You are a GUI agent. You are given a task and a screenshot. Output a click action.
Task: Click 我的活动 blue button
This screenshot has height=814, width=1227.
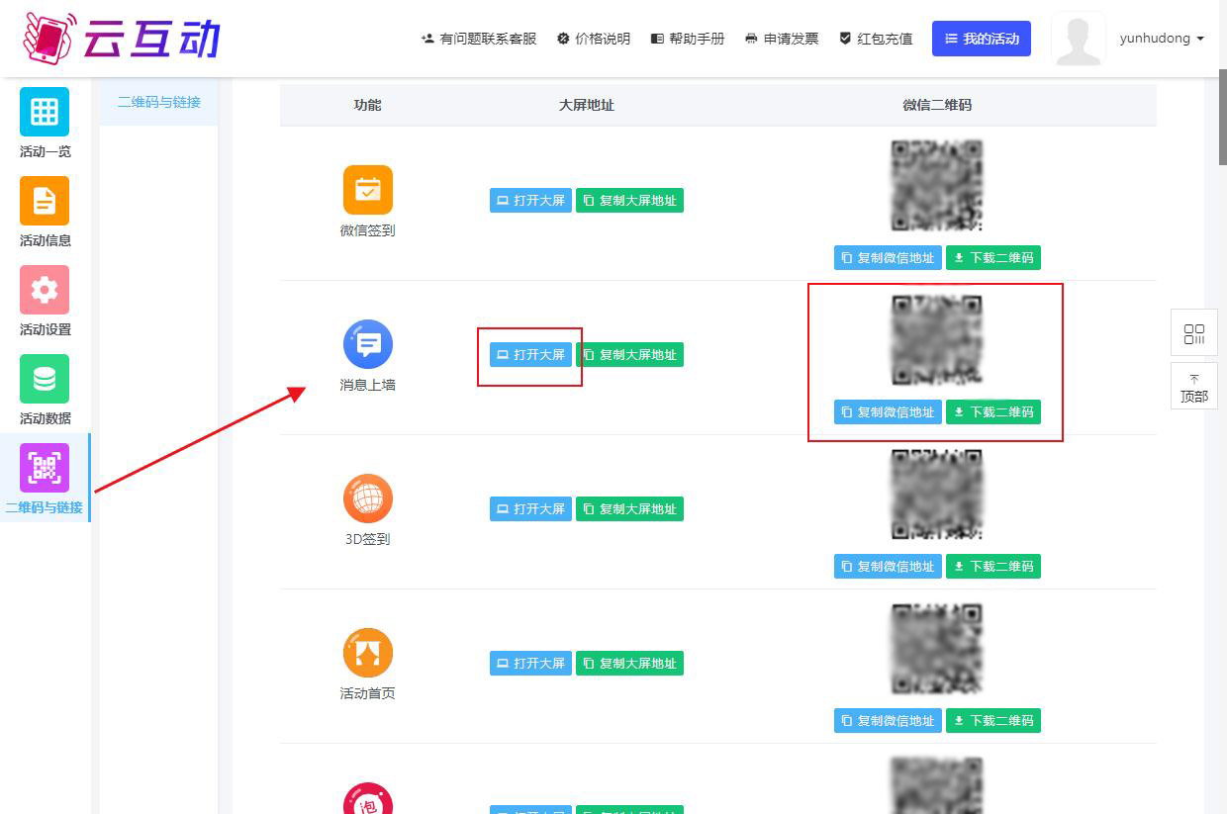point(982,39)
